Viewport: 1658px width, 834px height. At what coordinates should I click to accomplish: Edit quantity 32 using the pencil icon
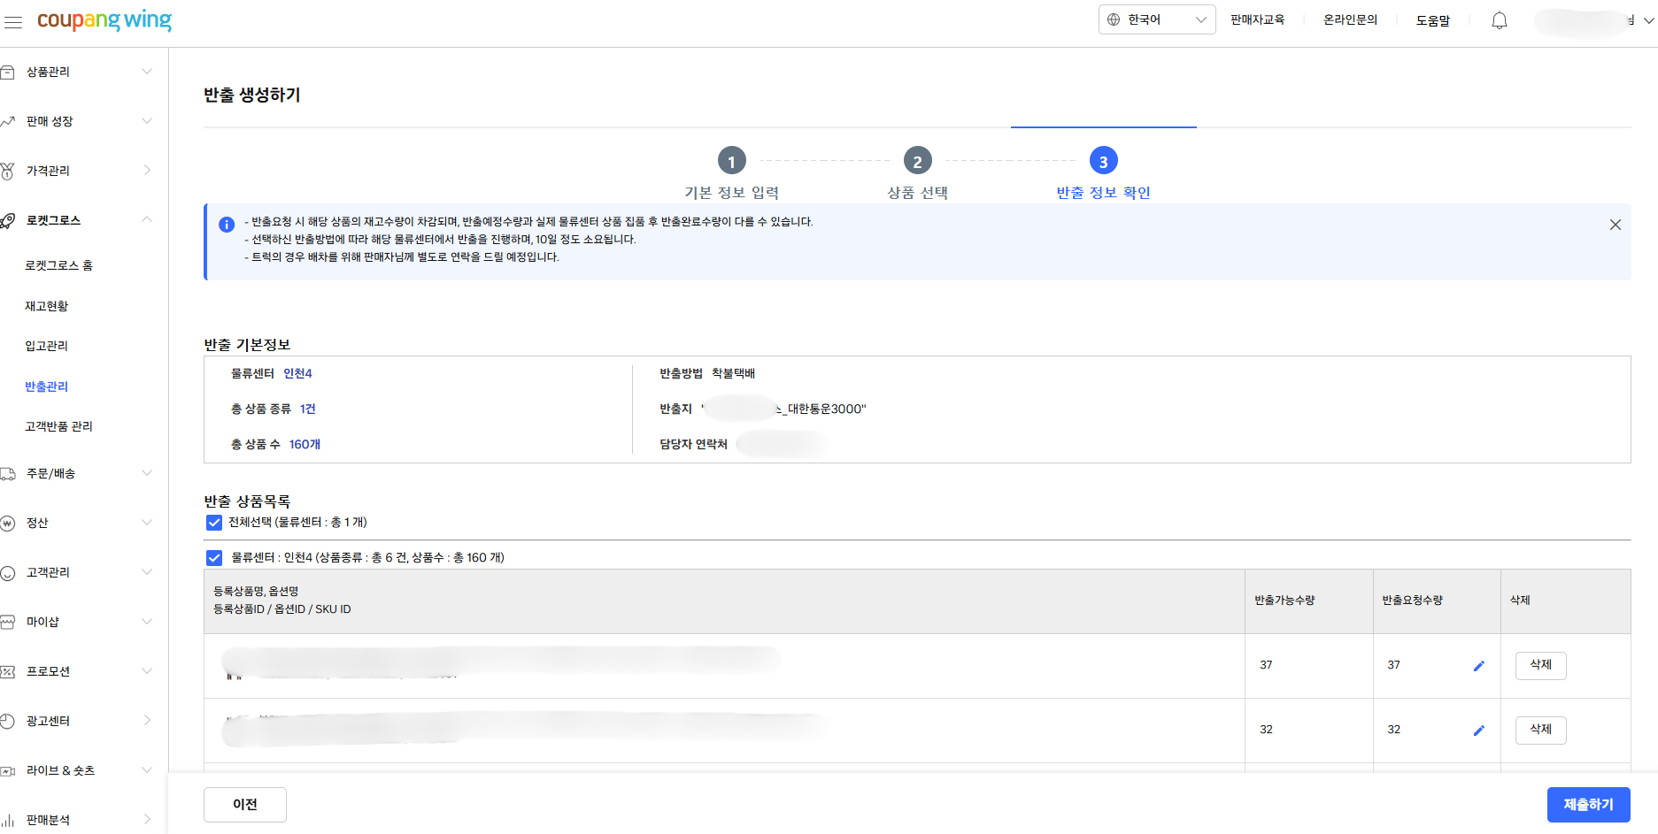tap(1478, 731)
